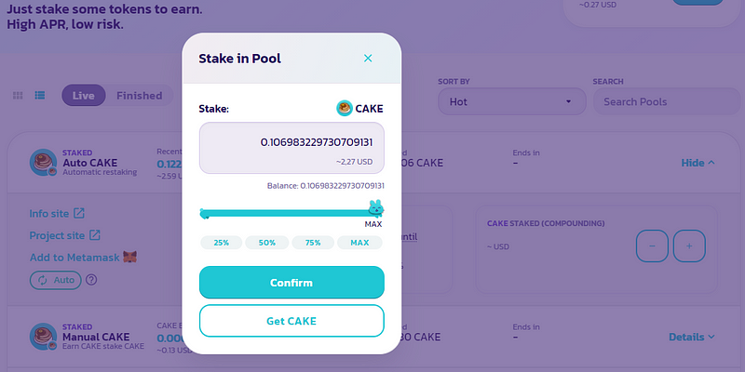Confirm the stake
Screen dimensions: 745x372
click(x=291, y=283)
